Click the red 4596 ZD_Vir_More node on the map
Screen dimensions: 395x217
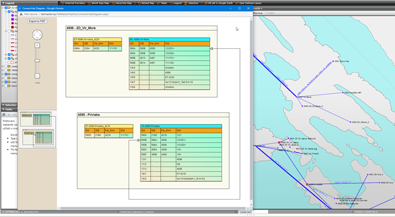coord(279,142)
